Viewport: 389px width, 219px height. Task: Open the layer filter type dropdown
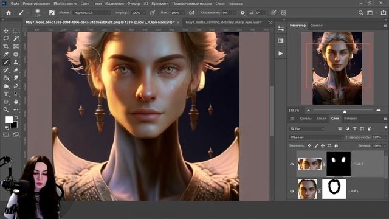click(x=307, y=128)
